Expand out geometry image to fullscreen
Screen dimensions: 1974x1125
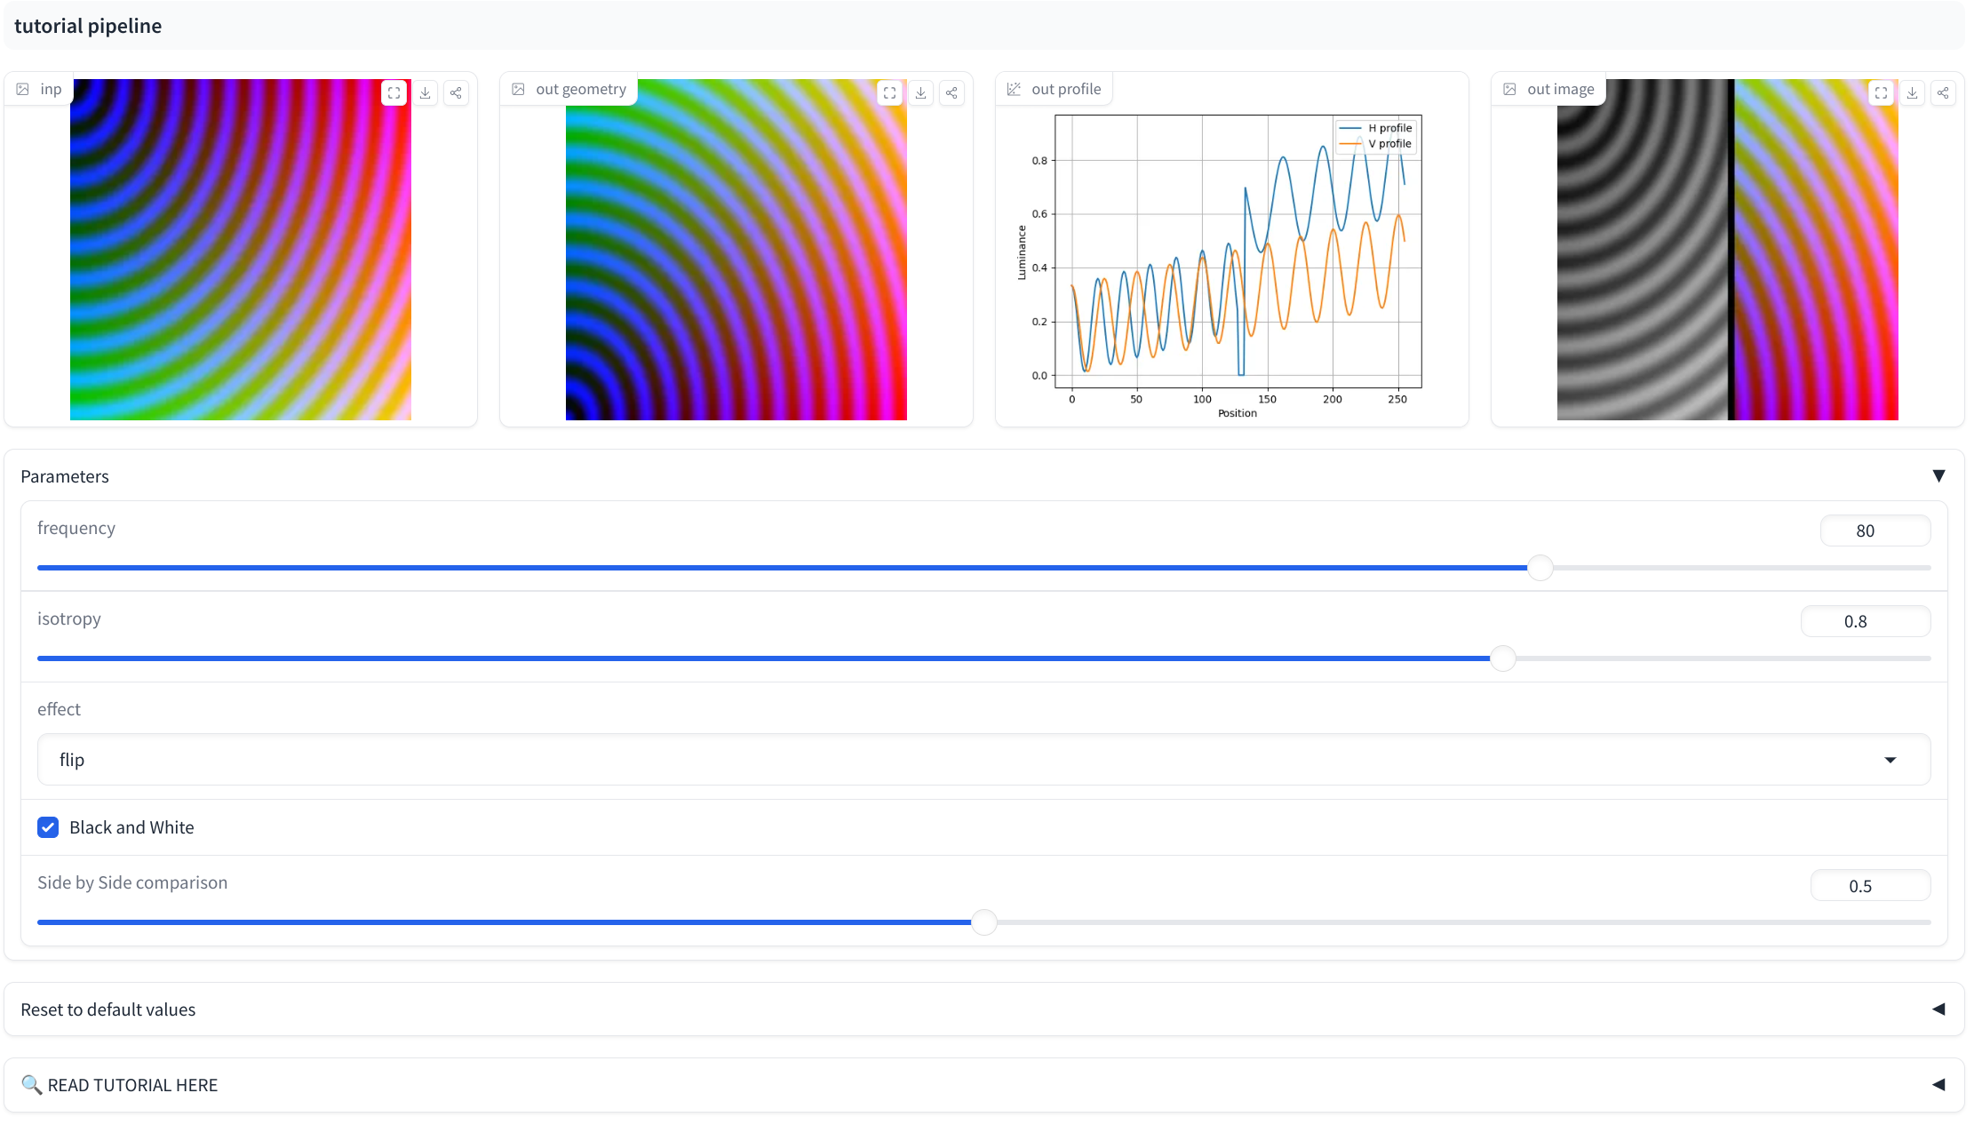tap(889, 92)
